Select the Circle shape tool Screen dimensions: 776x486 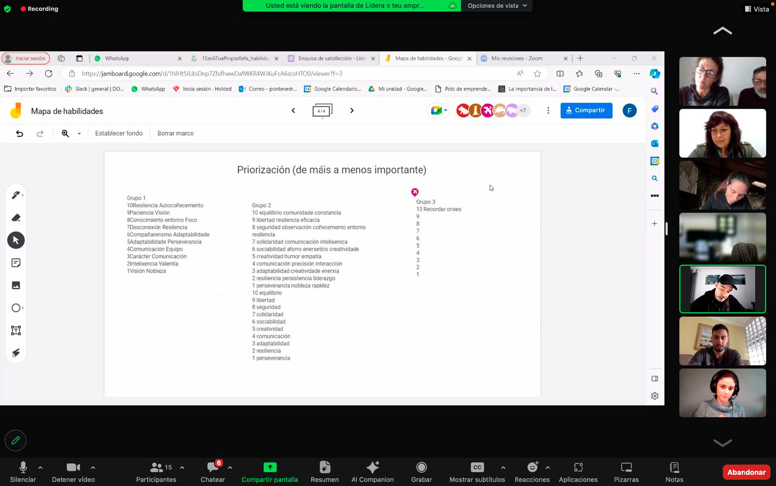(15, 308)
